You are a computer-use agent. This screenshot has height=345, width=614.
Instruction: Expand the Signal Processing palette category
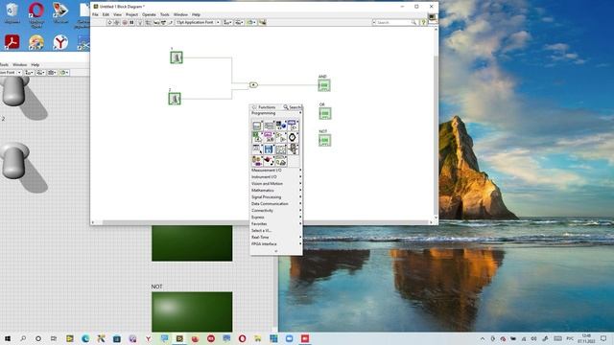(276, 196)
